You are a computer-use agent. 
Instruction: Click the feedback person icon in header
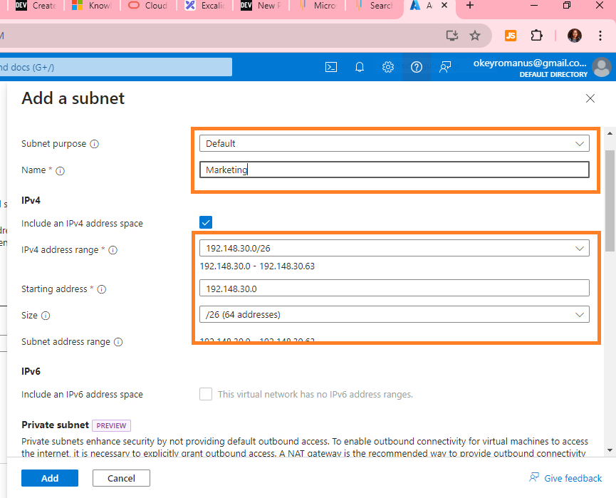[445, 67]
